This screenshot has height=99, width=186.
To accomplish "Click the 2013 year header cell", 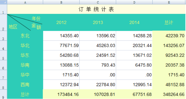I will (x=98, y=22).
